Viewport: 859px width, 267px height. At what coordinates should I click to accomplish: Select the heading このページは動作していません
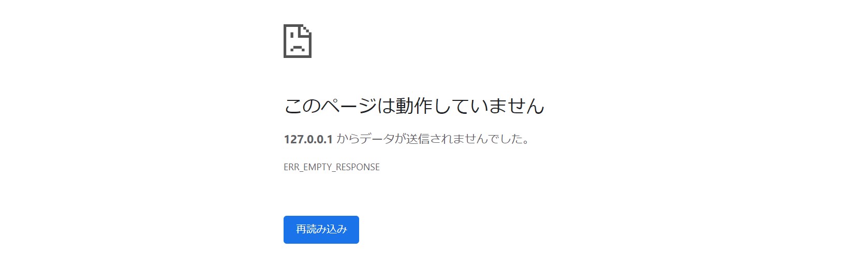click(414, 106)
